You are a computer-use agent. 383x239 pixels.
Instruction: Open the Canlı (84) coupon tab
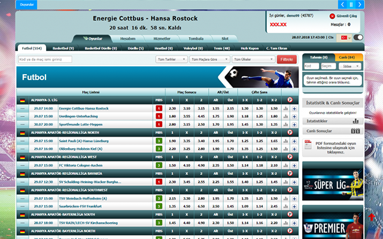(x=346, y=57)
